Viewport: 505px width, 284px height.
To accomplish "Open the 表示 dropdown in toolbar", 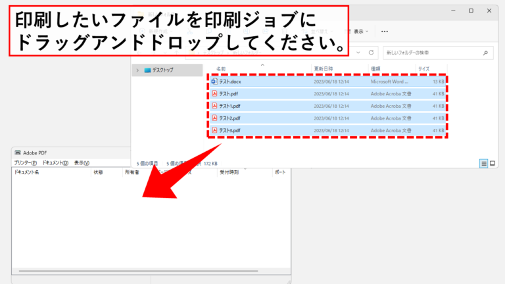I will (x=356, y=32).
